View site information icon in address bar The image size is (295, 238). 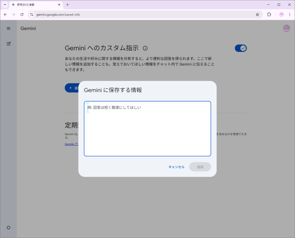pyautogui.click(x=32, y=14)
